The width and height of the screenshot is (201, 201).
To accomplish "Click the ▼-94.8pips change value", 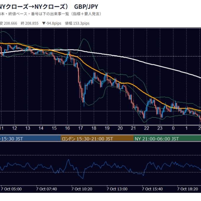I will pos(52,23).
